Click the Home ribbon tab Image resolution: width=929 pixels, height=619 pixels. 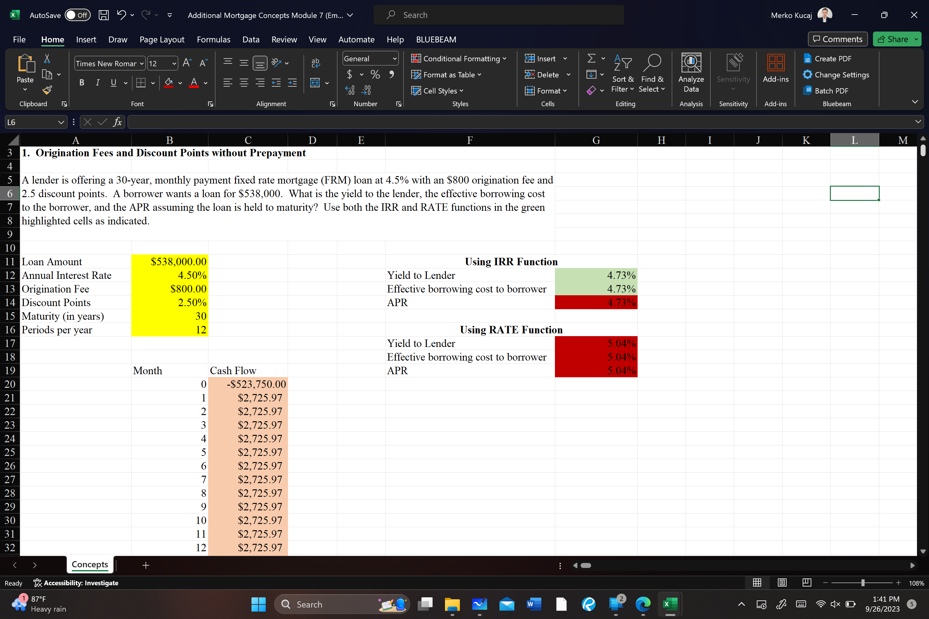53,39
